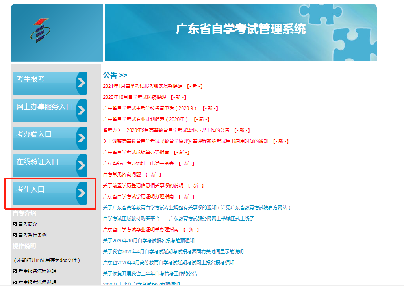404x288 pixels.
Task: Open 考生报名流程说明 document link
Action: pyautogui.click(x=37, y=271)
